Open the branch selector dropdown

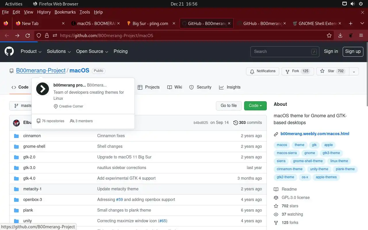click(x=21, y=106)
